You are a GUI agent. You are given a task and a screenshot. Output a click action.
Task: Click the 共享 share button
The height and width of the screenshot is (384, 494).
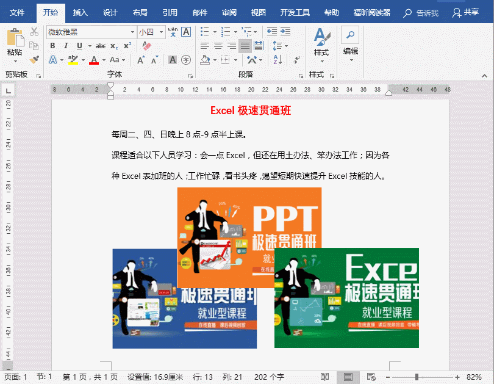(x=465, y=12)
